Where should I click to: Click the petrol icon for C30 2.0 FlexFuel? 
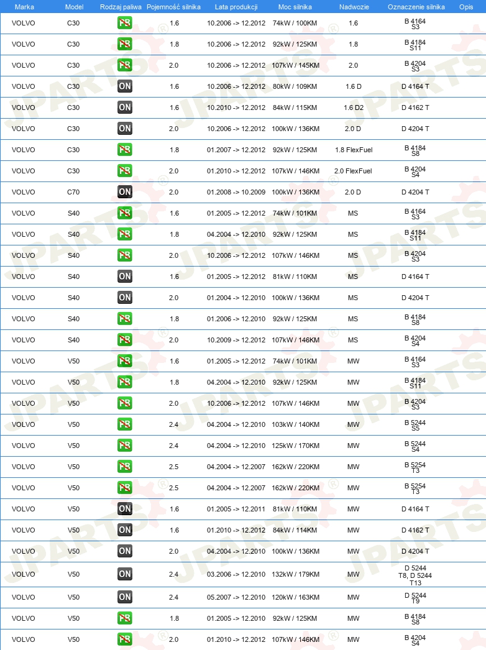click(125, 171)
